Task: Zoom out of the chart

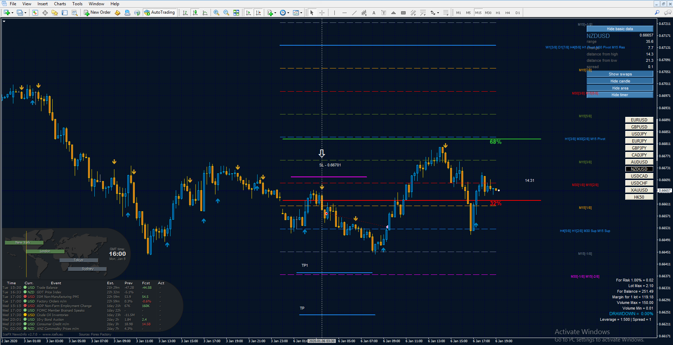Action: pos(226,13)
